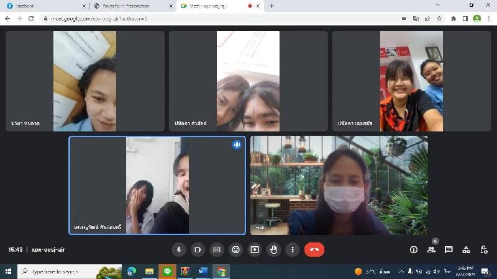Open the activities panel
The image size is (497, 279).
pyautogui.click(x=466, y=249)
